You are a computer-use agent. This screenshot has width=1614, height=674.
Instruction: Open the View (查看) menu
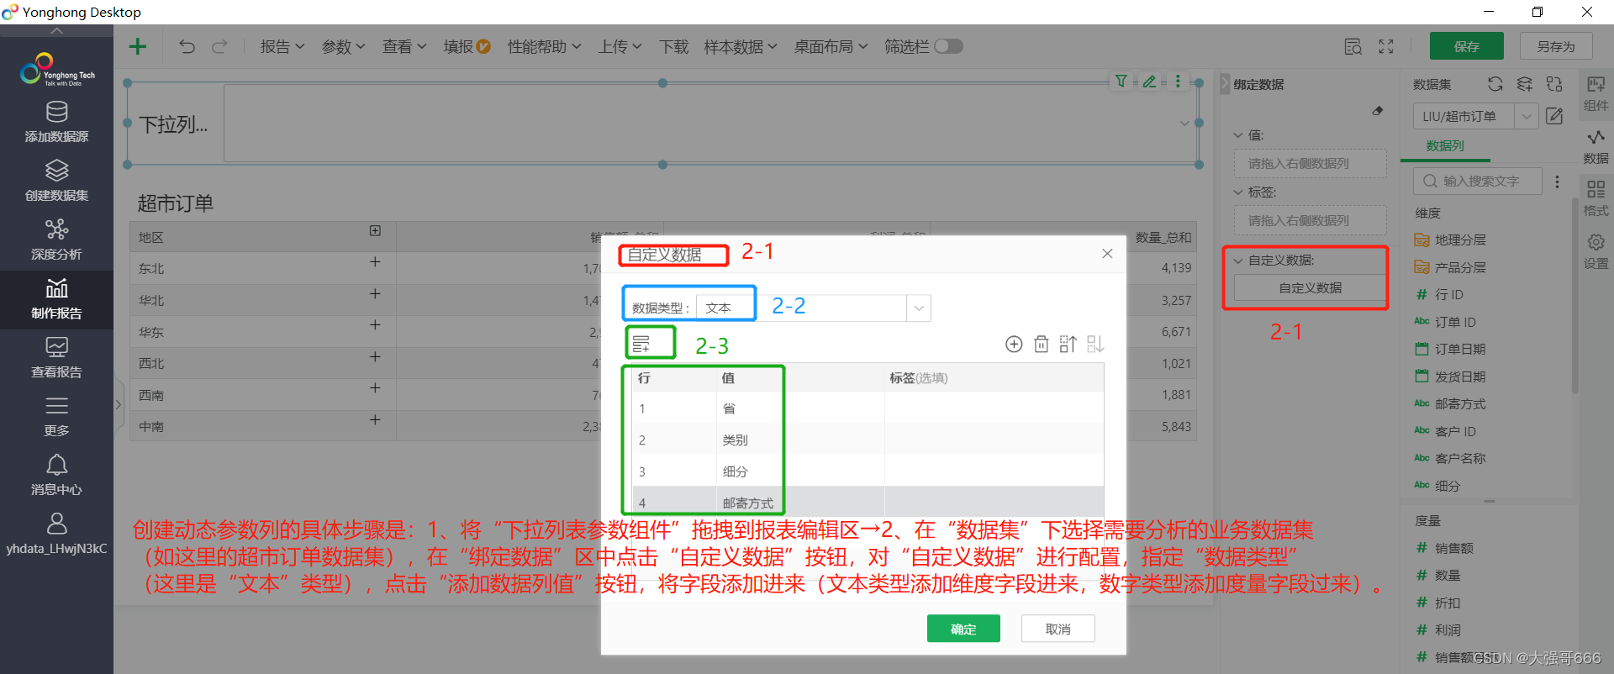[404, 46]
